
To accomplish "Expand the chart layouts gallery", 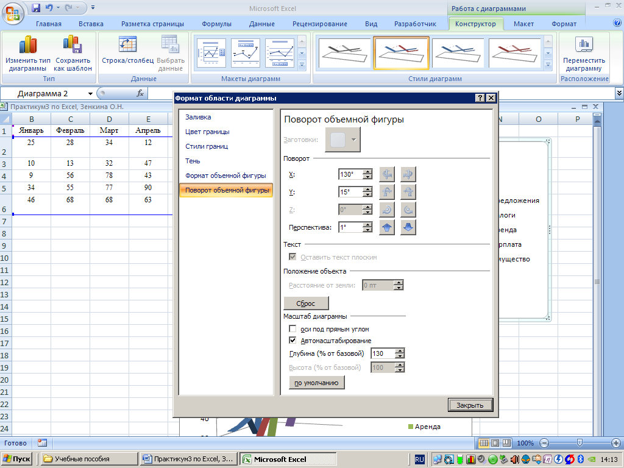I will (x=302, y=65).
